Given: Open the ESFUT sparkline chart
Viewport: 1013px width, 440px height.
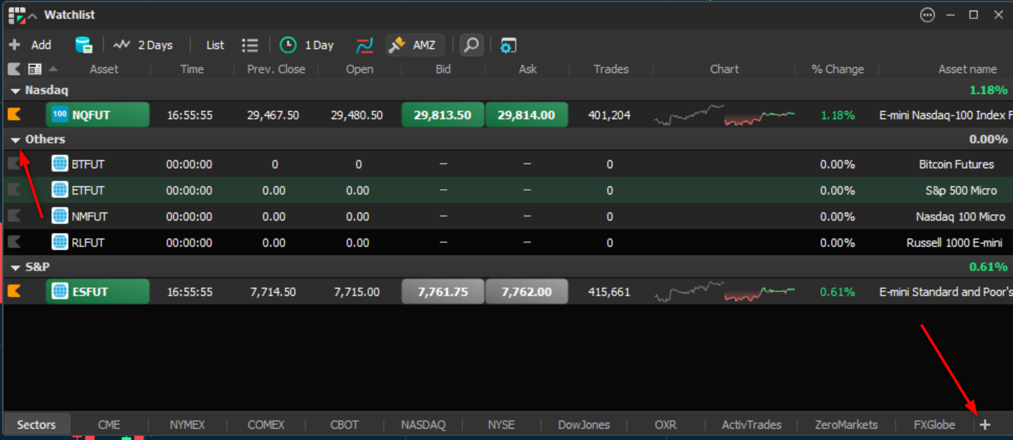Looking at the screenshot, I should (724, 291).
